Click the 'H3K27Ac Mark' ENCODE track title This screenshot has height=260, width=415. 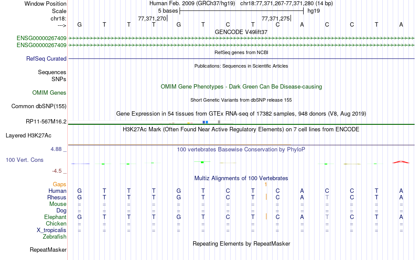pos(241,129)
